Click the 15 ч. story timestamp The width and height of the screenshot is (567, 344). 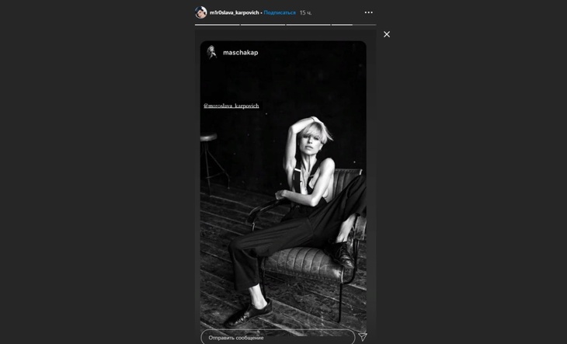[x=305, y=12]
